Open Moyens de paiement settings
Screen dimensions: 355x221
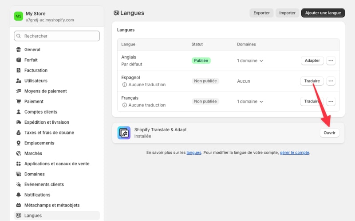coord(45,91)
